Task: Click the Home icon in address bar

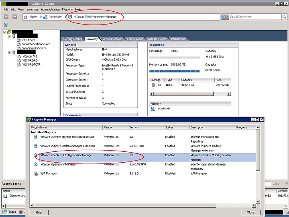Action: coord(26,17)
